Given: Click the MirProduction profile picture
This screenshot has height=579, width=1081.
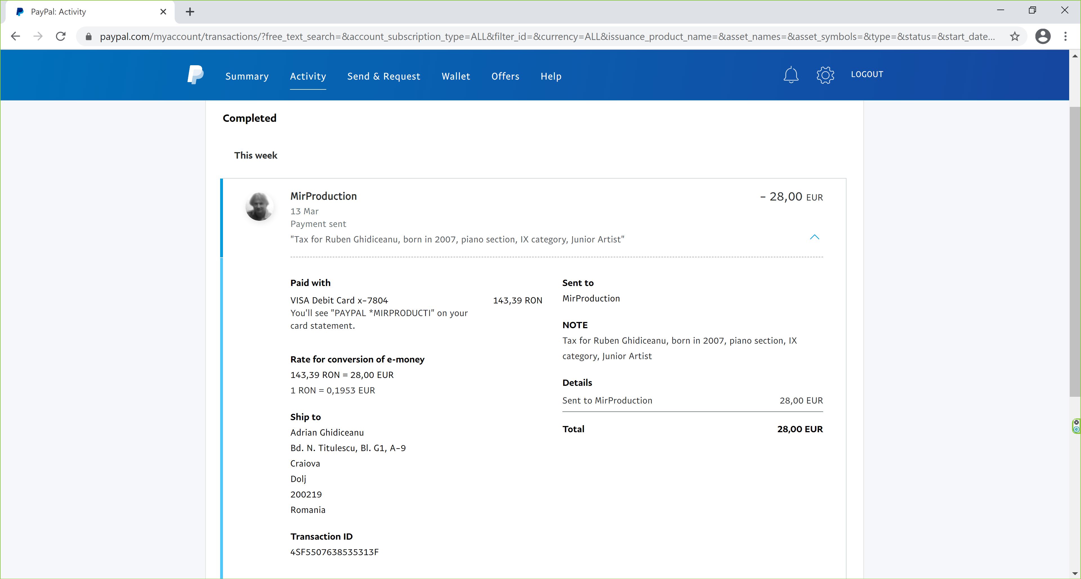Looking at the screenshot, I should point(259,206).
